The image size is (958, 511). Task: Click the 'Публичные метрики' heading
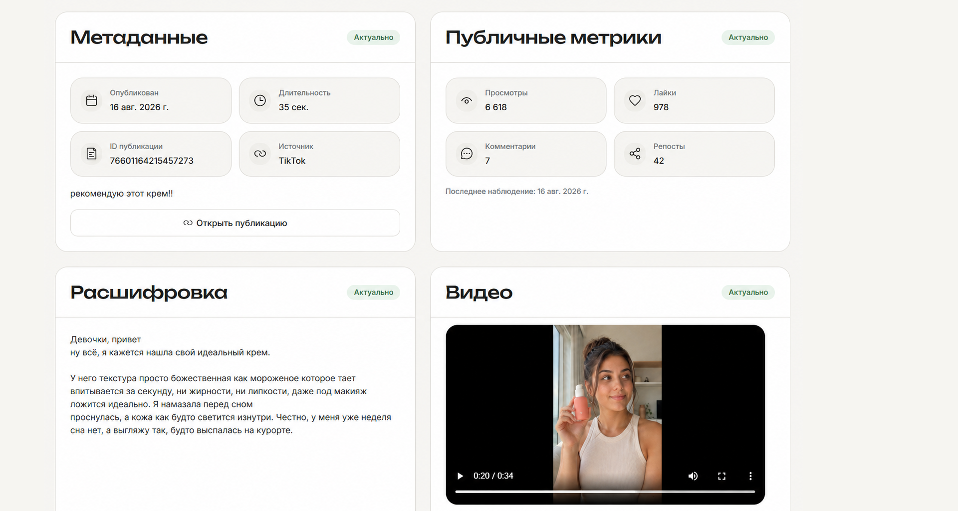point(553,37)
